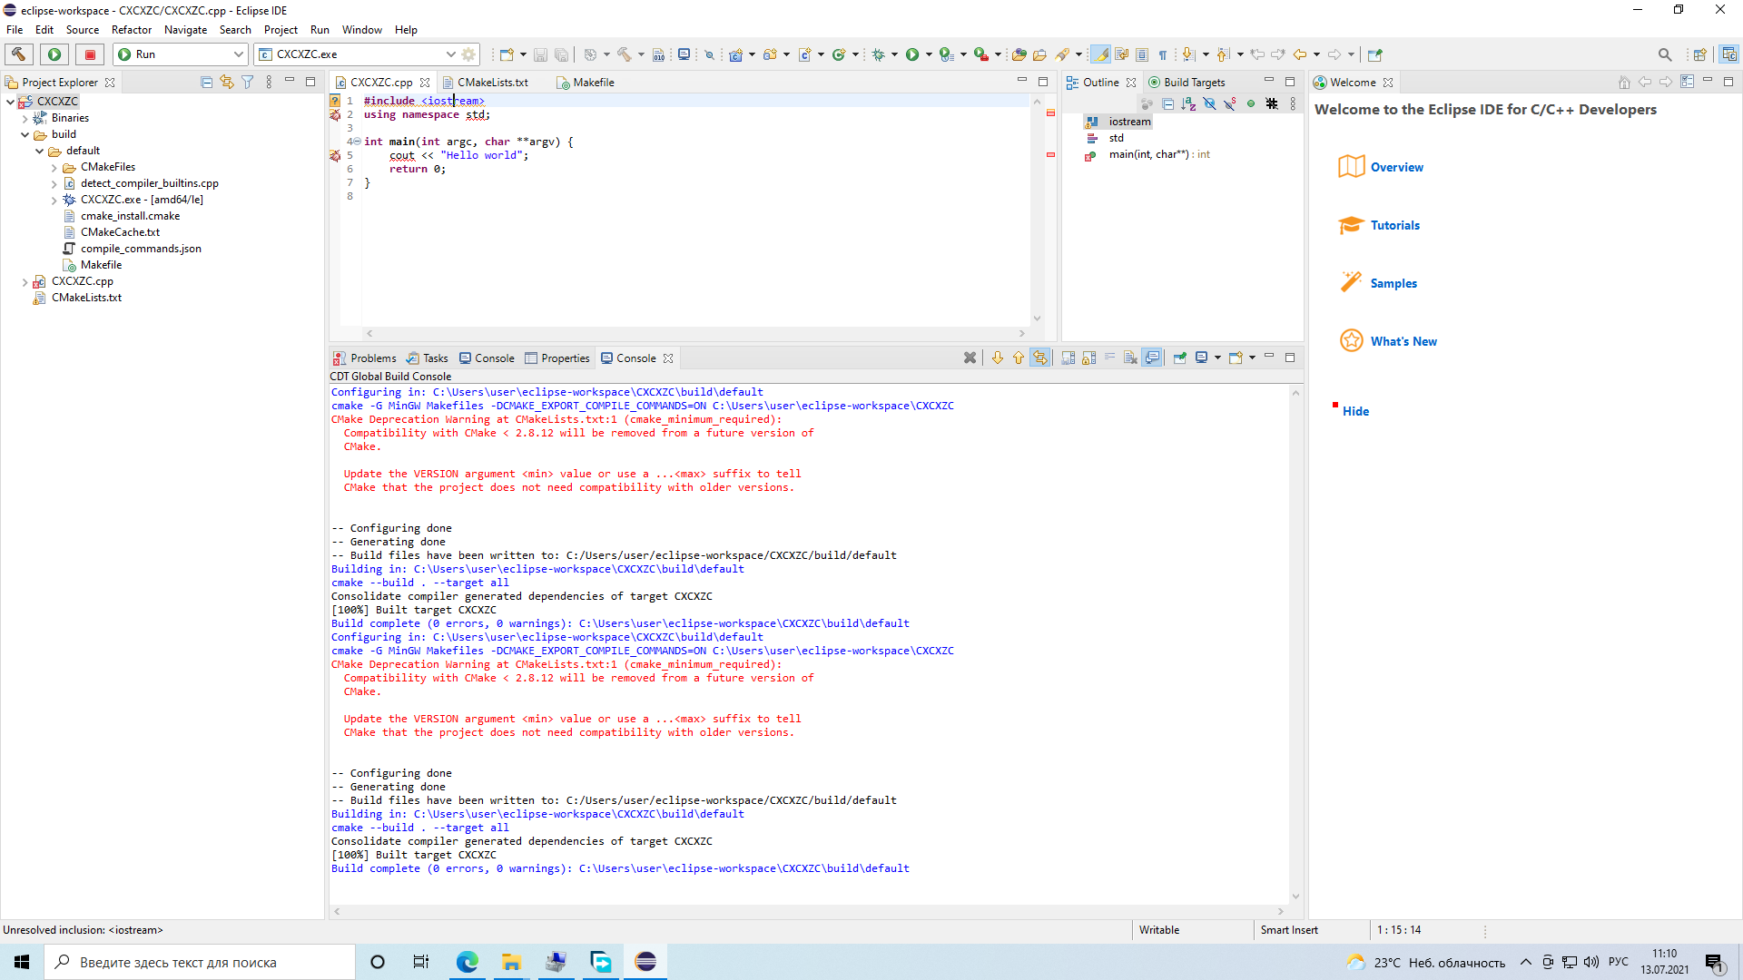Toggle Link with Editor in Project Explorer
This screenshot has height=980, width=1743.
click(x=226, y=83)
